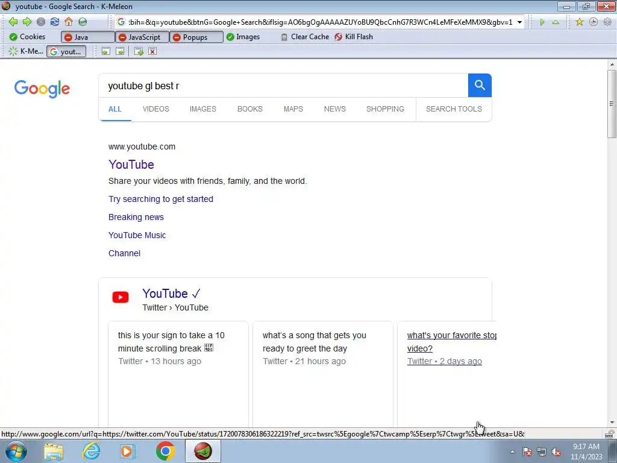
Task: Open the Windows Start button
Action: [16, 451]
